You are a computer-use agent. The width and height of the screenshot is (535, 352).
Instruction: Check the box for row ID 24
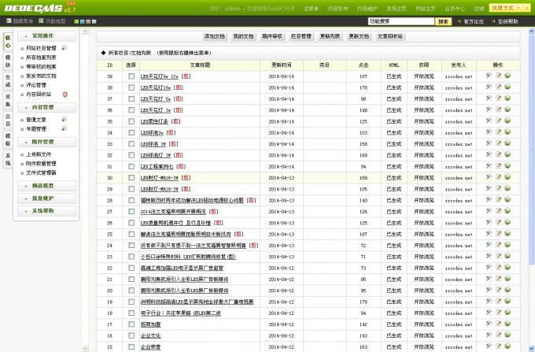tap(131, 245)
